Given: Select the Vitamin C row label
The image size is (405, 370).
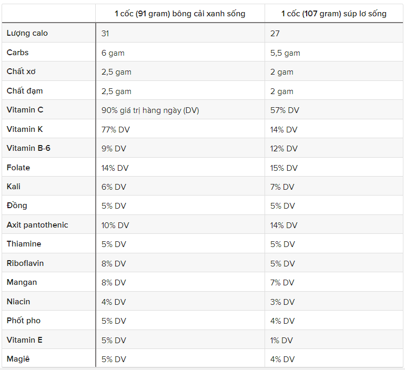Looking at the screenshot, I should pos(25,110).
